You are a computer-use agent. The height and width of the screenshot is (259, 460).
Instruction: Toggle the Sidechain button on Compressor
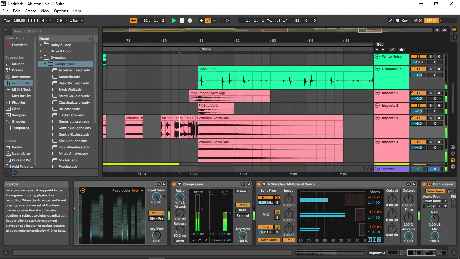click(435, 191)
